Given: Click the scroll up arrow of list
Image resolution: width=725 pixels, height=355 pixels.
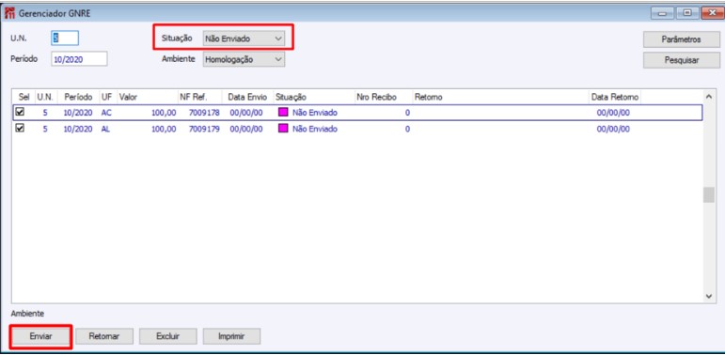Looking at the screenshot, I should coord(708,97).
